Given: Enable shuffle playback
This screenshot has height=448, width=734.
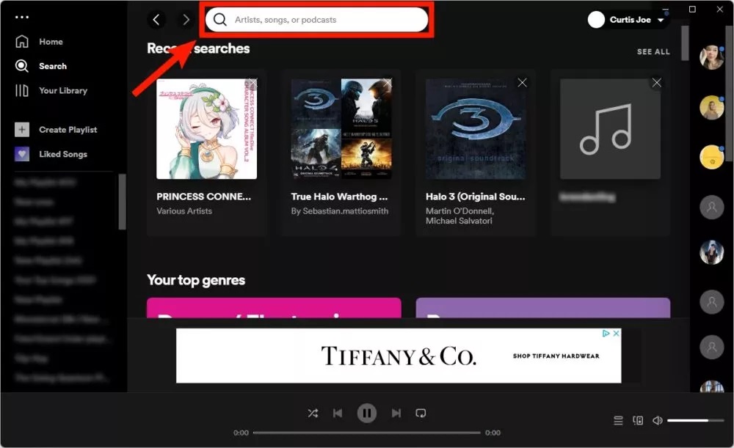Looking at the screenshot, I should pos(313,413).
